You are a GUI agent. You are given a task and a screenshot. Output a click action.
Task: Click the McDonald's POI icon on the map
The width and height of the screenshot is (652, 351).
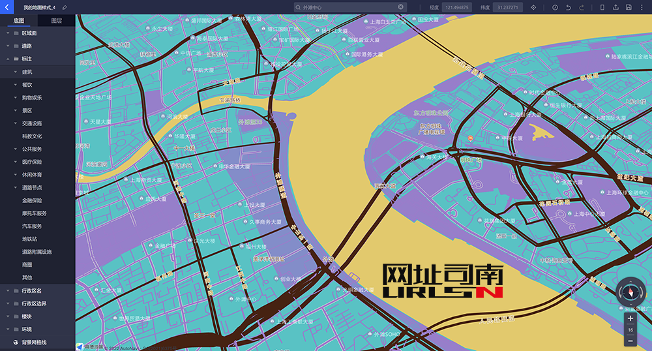tap(470, 138)
